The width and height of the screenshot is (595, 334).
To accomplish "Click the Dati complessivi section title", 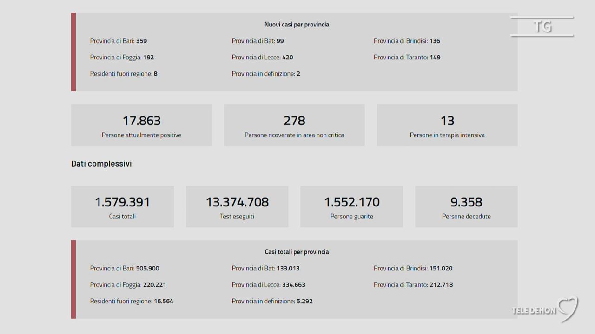I will click(x=101, y=164).
